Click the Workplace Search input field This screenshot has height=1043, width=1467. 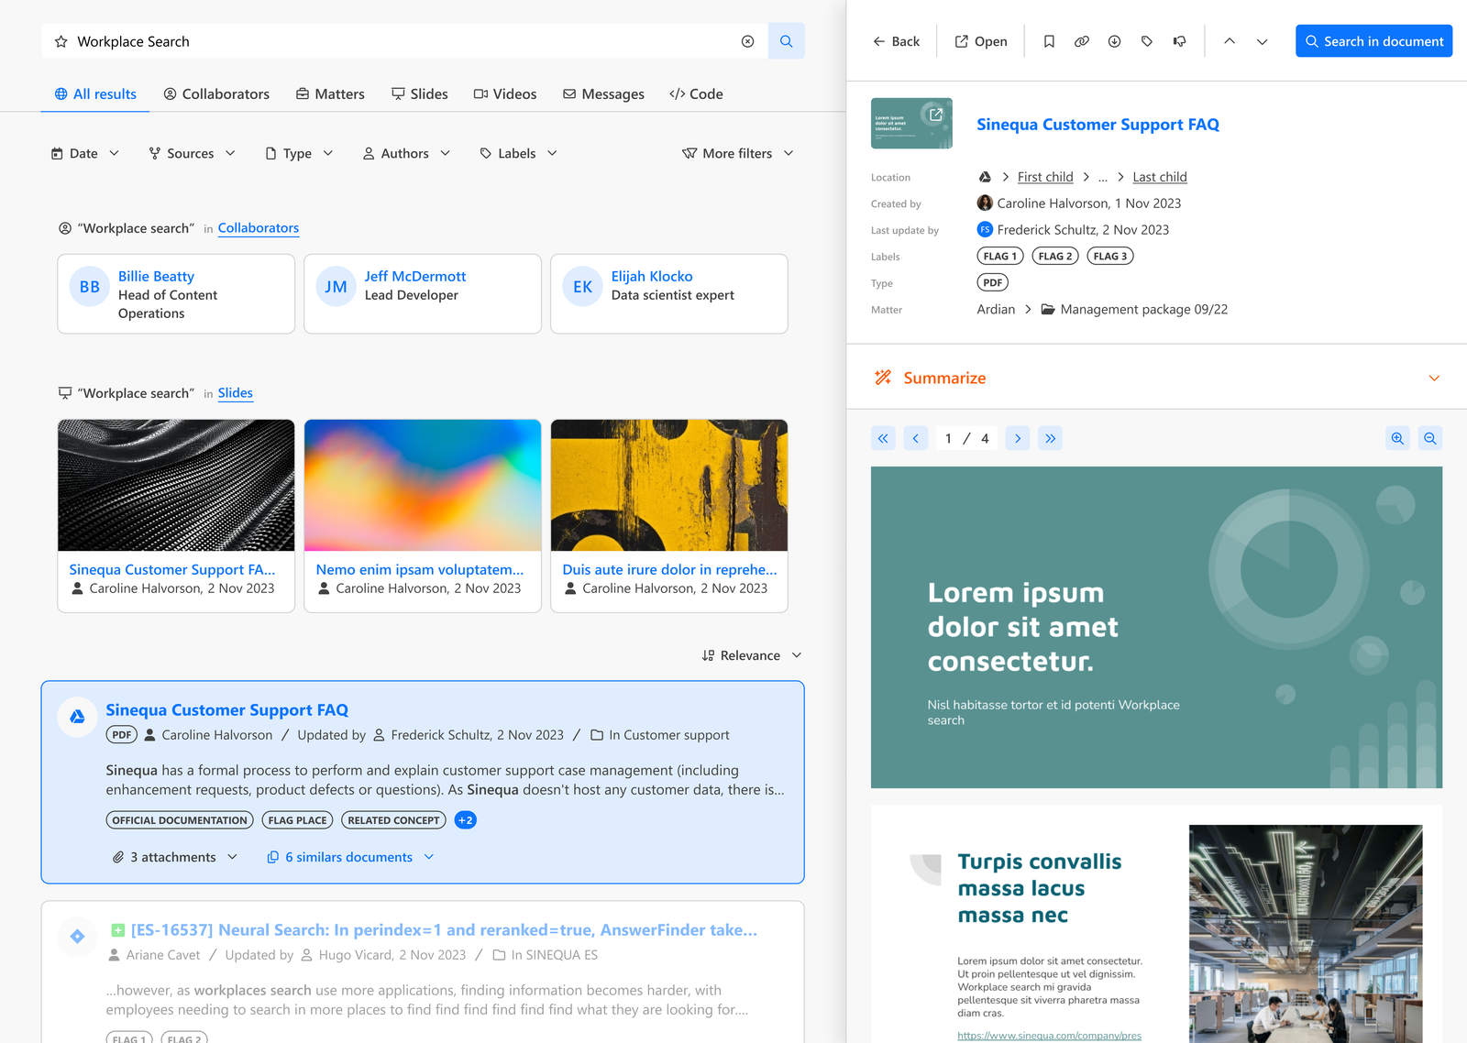[x=403, y=41]
